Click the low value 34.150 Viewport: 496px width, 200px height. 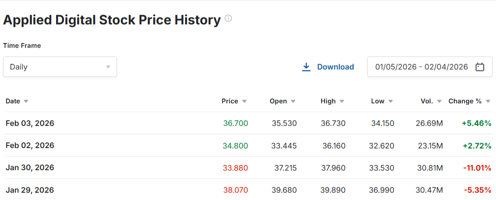click(x=383, y=123)
